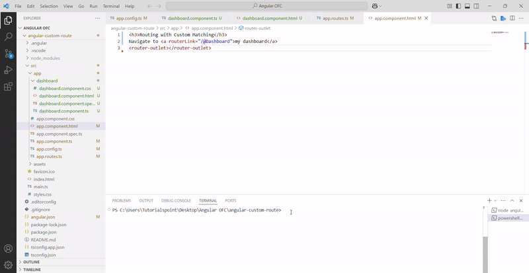
Task: Click the Manage gear icon
Action: 9,264
